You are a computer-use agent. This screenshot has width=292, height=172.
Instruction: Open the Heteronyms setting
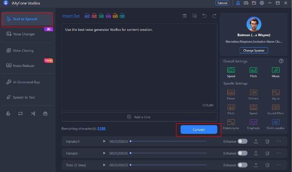231,124
